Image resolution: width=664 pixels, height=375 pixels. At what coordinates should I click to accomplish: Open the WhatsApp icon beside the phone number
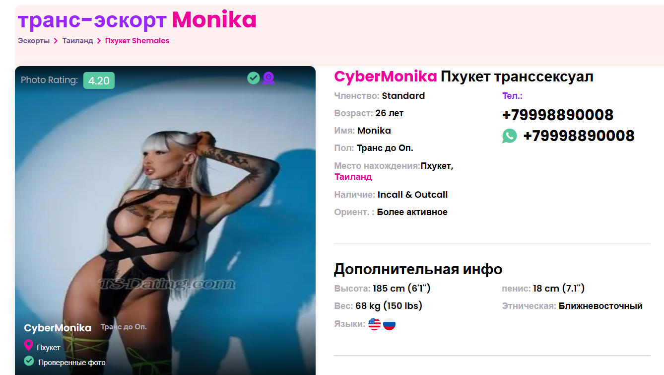(509, 136)
